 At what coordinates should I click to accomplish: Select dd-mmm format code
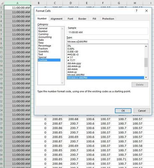105,69
